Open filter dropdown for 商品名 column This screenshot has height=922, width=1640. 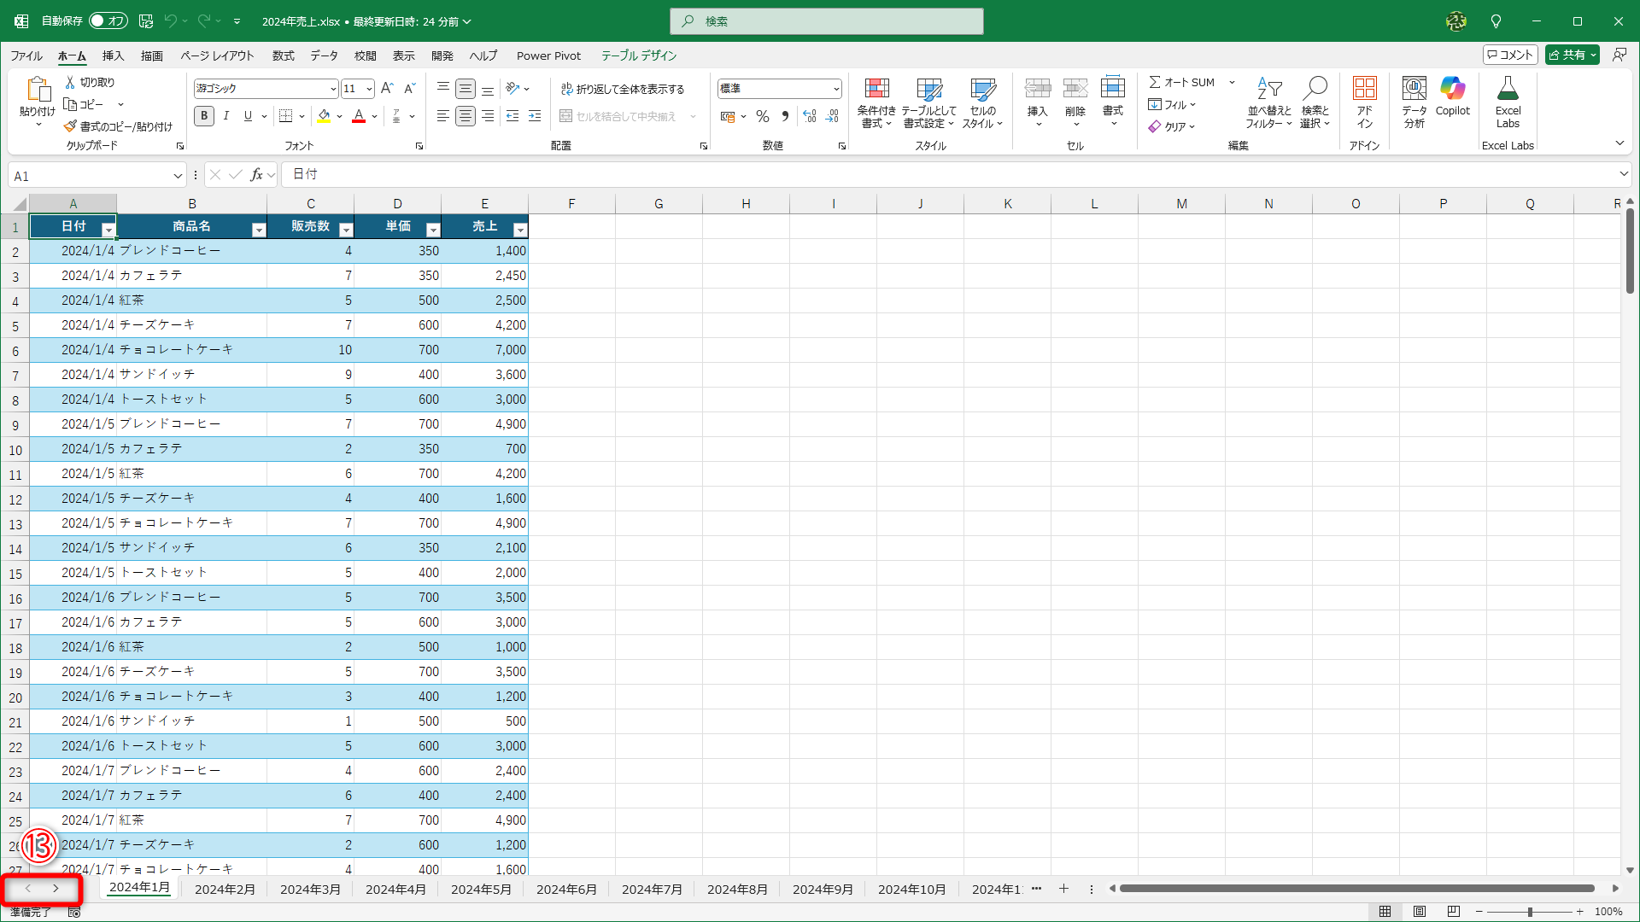click(x=258, y=230)
